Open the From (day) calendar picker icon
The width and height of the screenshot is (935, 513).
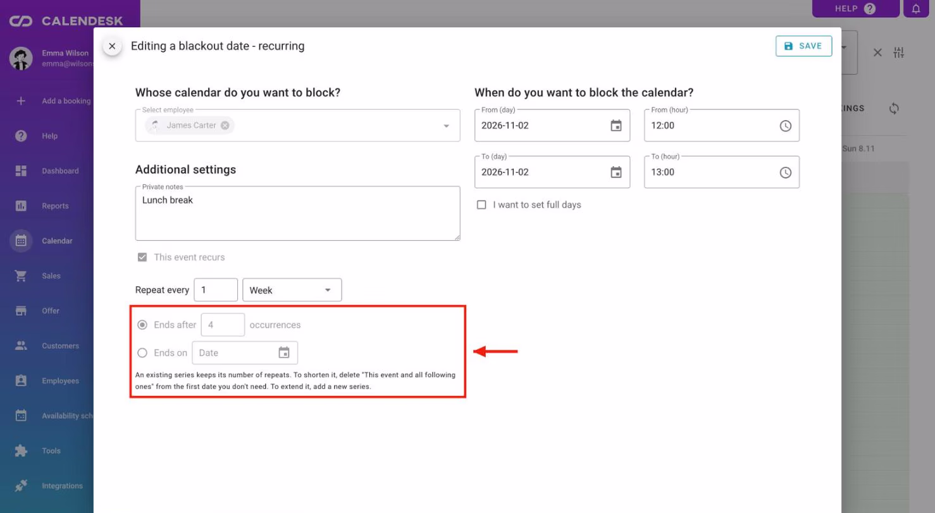616,126
